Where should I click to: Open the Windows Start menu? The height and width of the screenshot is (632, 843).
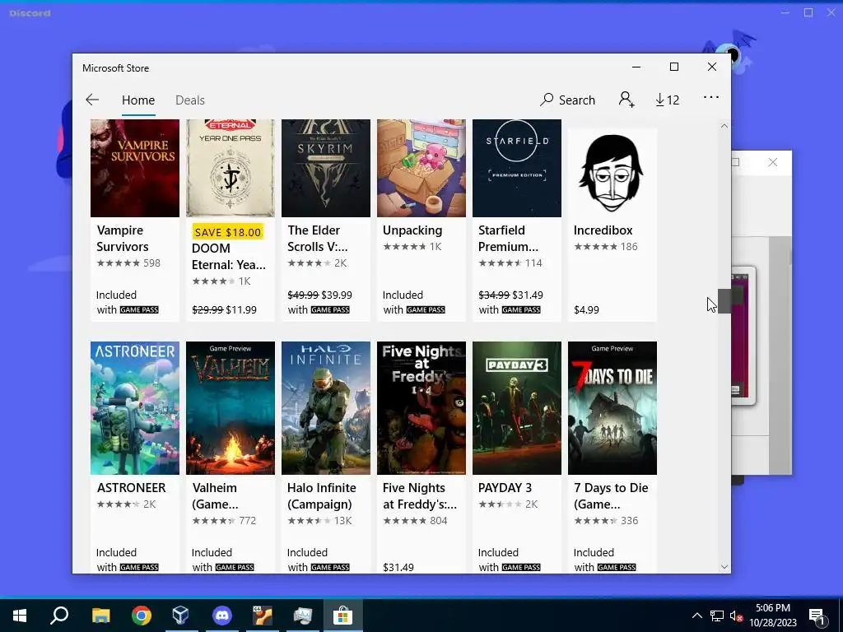click(20, 616)
